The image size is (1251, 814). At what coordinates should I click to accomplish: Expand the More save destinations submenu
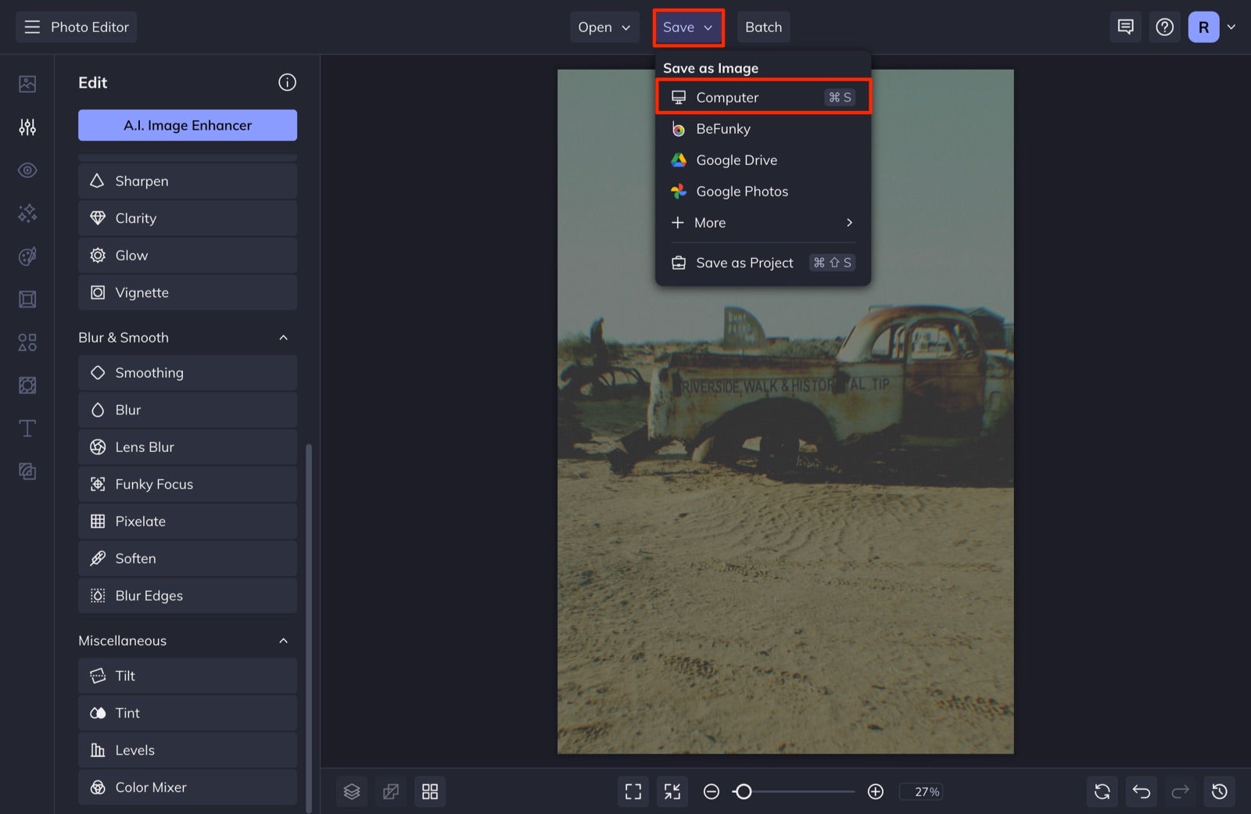coord(761,223)
